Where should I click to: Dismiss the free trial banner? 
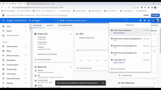[x=146, y=15]
